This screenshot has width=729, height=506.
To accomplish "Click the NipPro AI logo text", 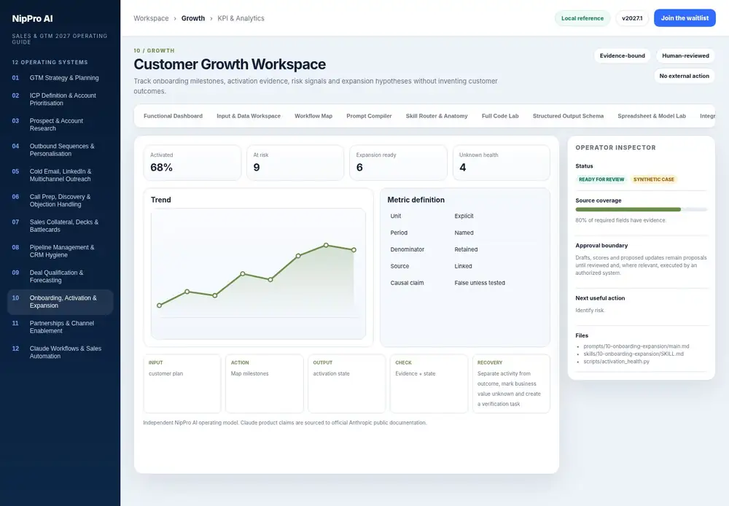I will point(33,19).
